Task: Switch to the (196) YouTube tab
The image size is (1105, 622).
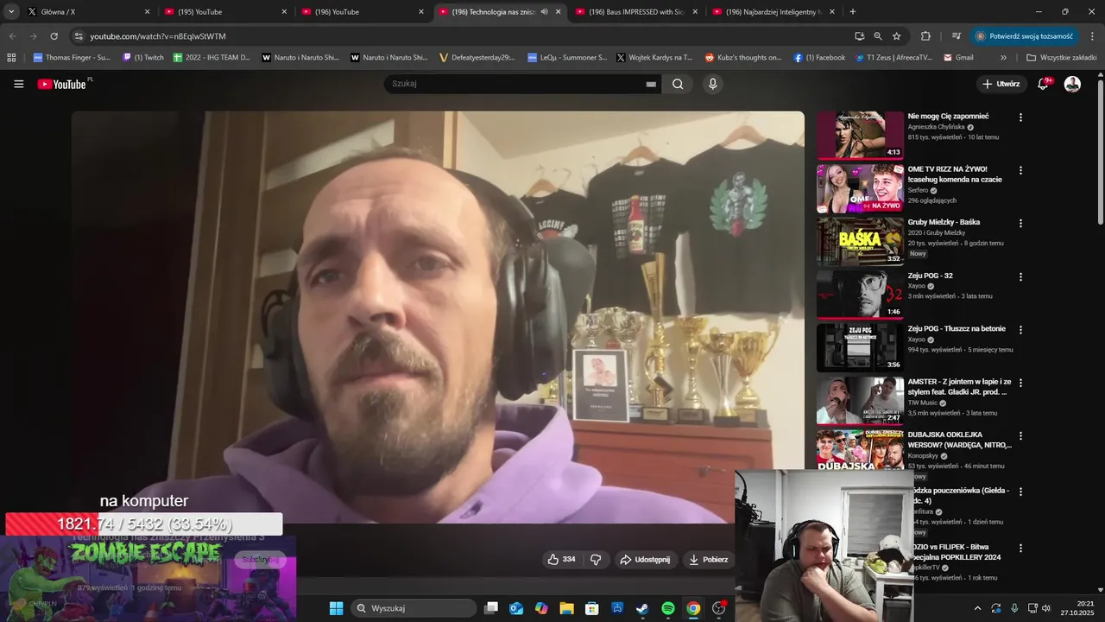Action: [363, 12]
